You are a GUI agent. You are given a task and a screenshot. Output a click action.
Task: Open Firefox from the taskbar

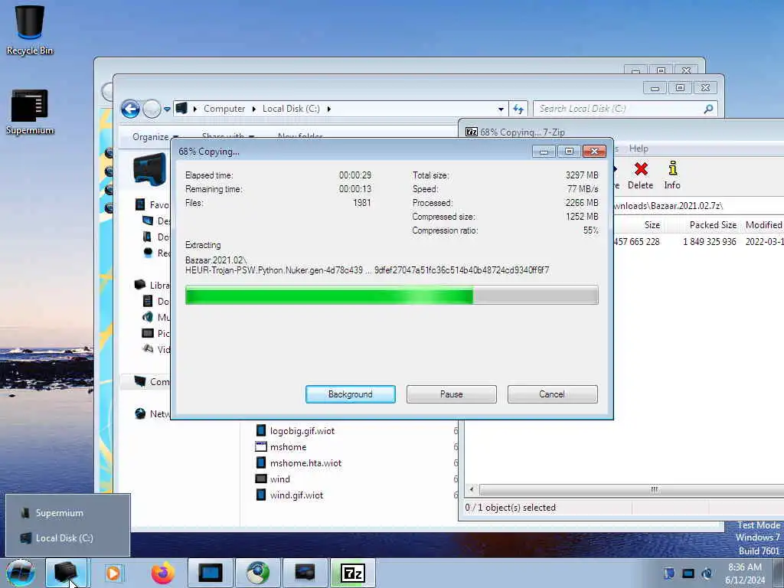(163, 573)
